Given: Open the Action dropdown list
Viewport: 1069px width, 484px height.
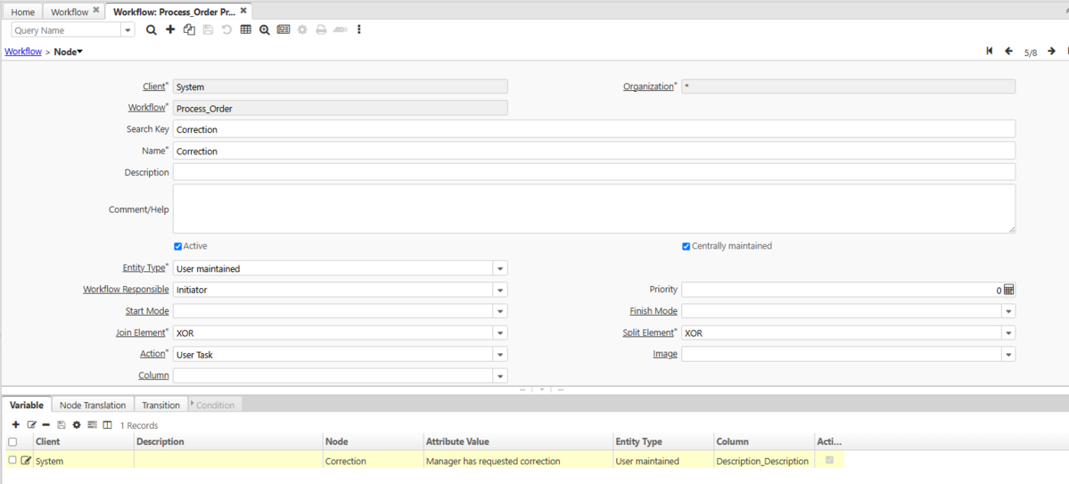Looking at the screenshot, I should 500,355.
